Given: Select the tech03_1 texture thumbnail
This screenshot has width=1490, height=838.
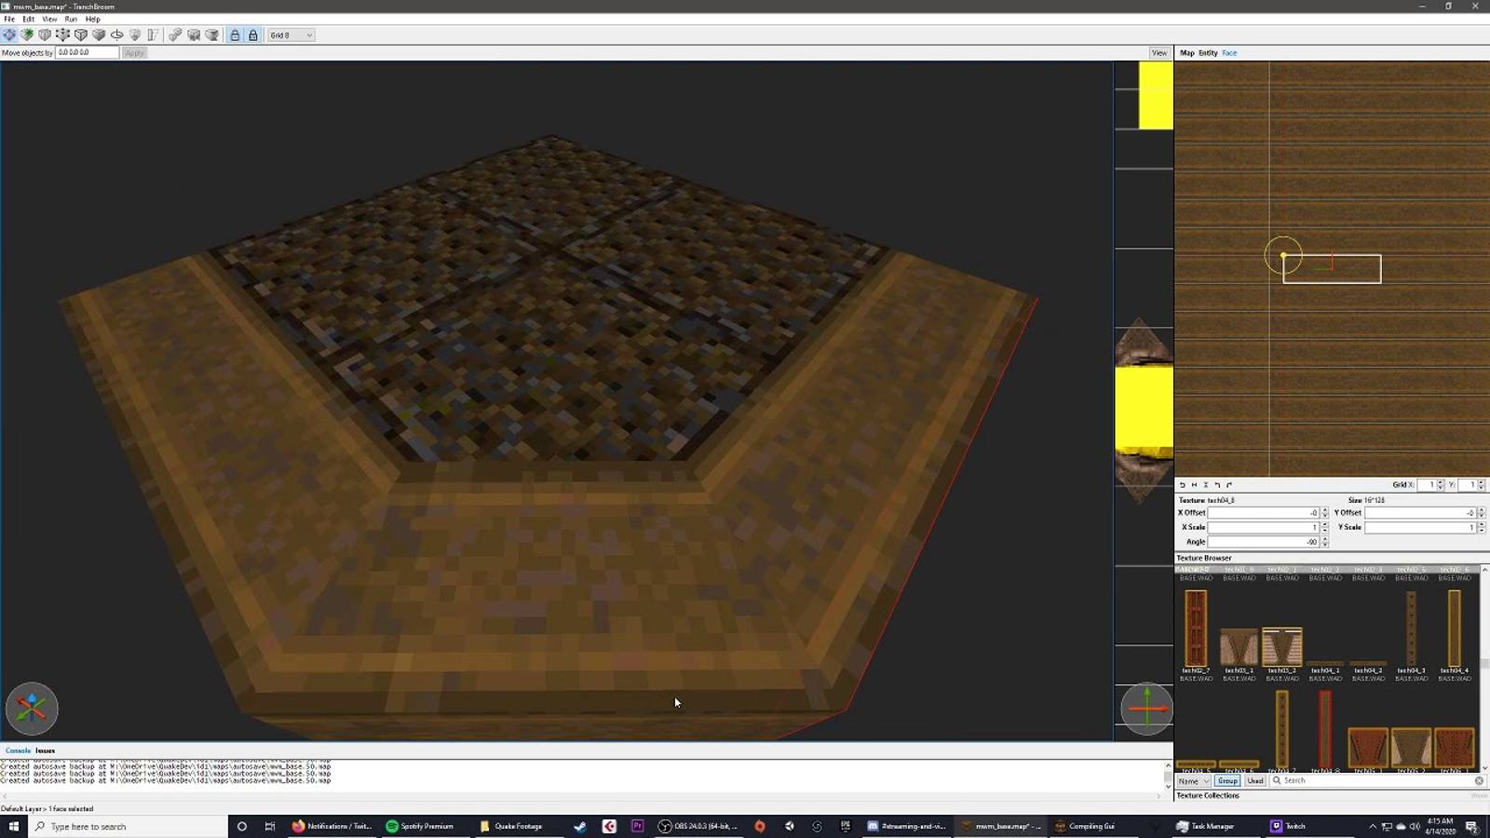Looking at the screenshot, I should pos(1239,646).
